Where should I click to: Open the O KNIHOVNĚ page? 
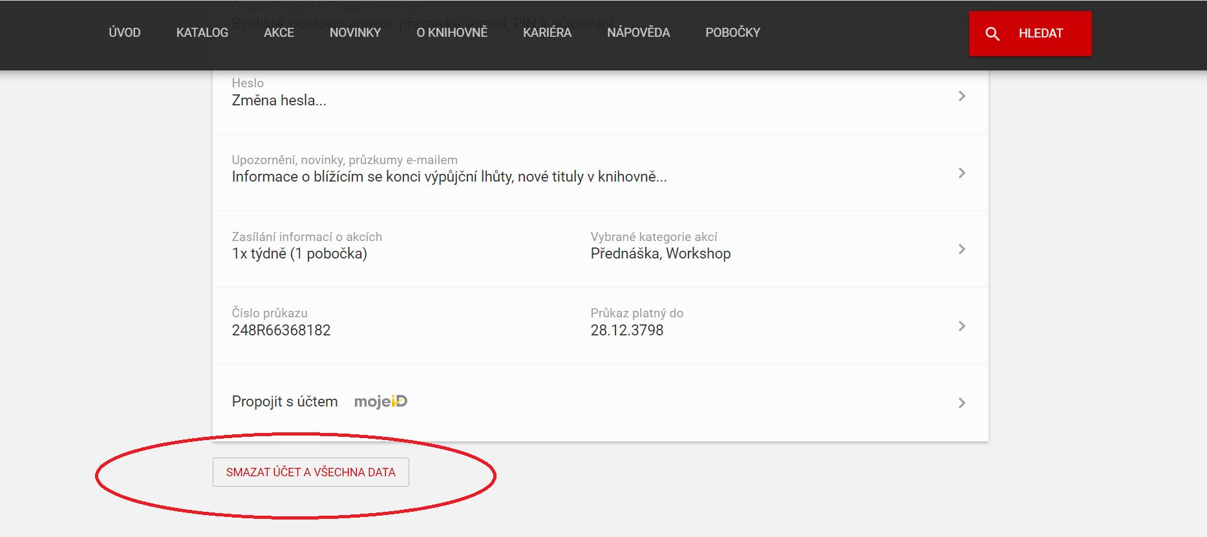[452, 32]
